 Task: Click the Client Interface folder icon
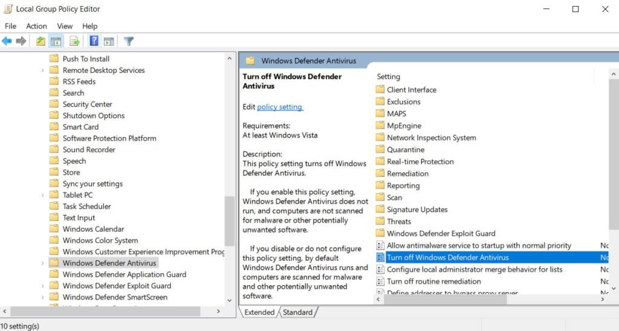pyautogui.click(x=380, y=89)
